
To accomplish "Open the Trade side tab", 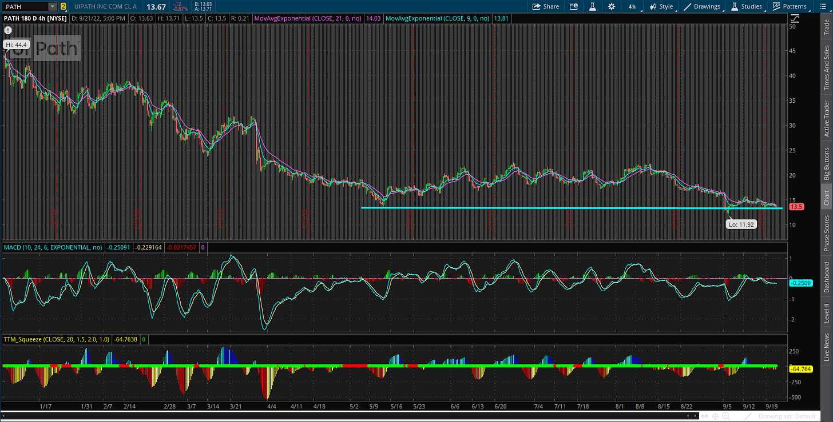I will [x=826, y=27].
